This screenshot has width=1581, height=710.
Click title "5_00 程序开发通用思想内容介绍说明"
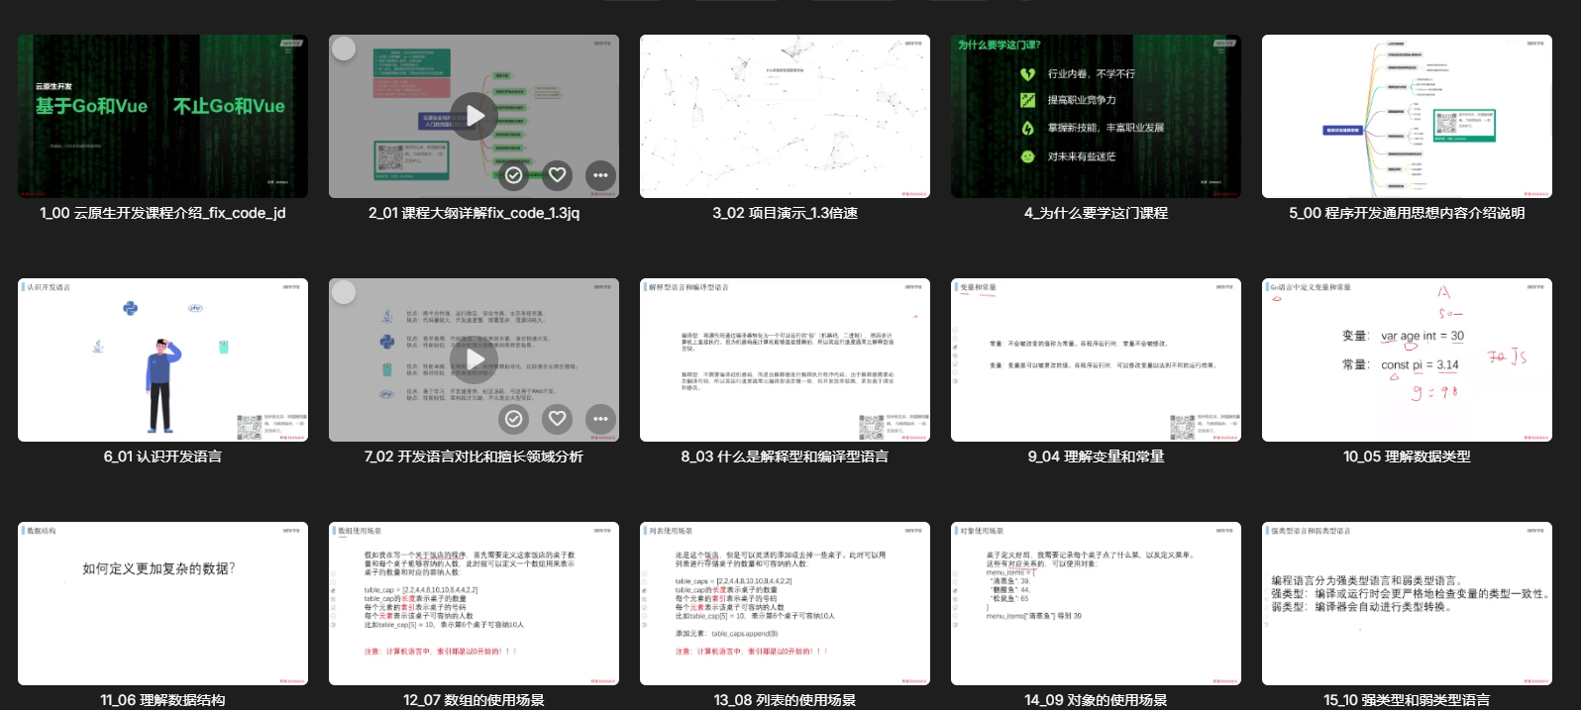click(1407, 213)
